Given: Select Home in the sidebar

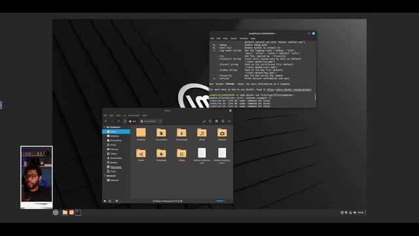Looking at the screenshot, I should pyautogui.click(x=117, y=132).
